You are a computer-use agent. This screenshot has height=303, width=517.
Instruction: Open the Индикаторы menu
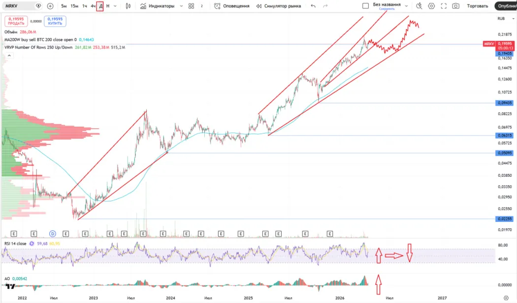(x=157, y=6)
